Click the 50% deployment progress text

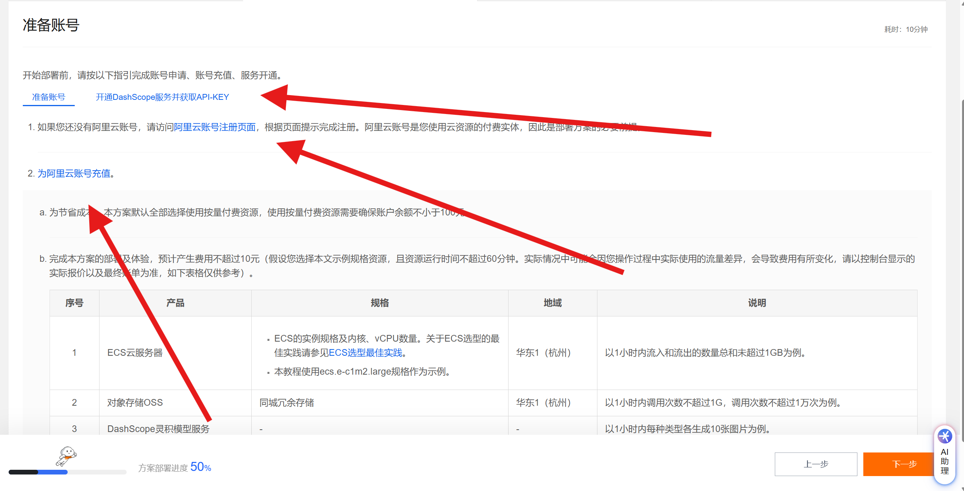tap(201, 467)
